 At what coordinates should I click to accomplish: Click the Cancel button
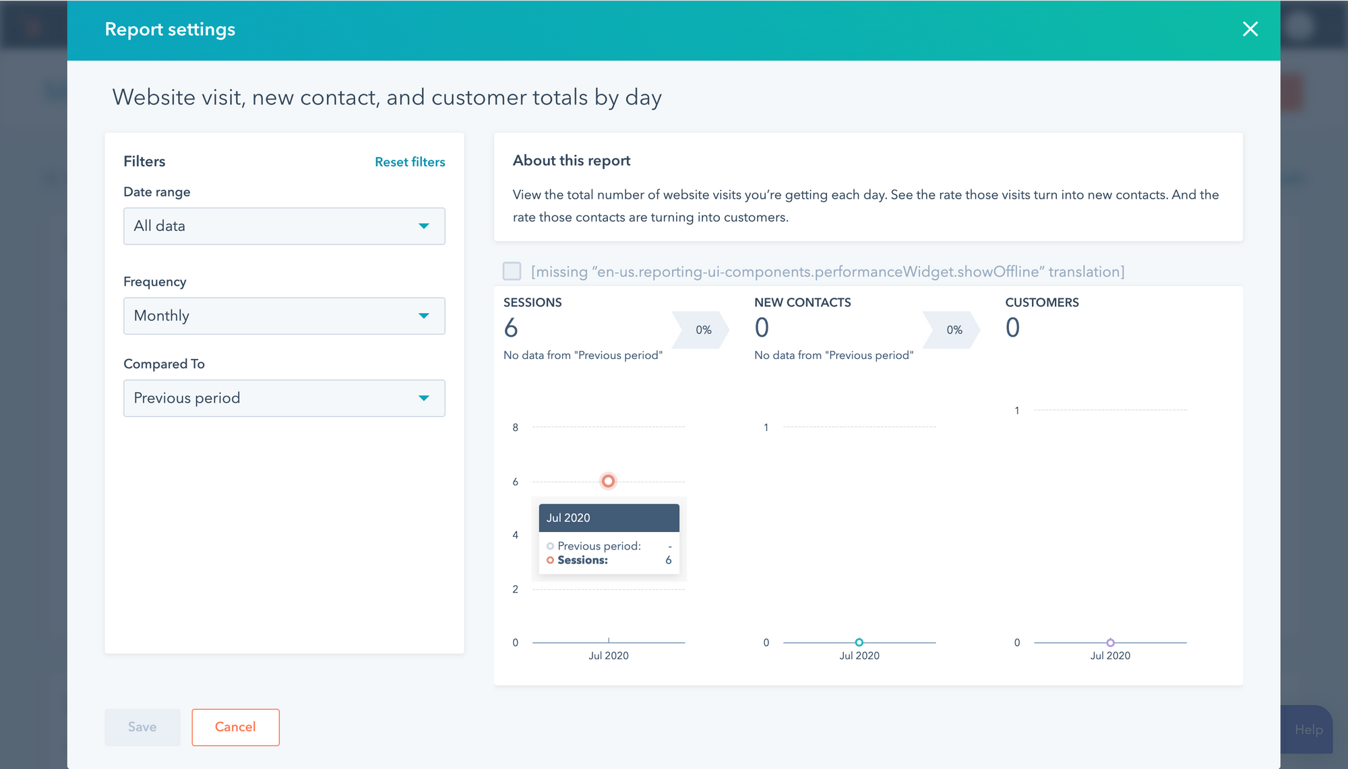coord(235,727)
